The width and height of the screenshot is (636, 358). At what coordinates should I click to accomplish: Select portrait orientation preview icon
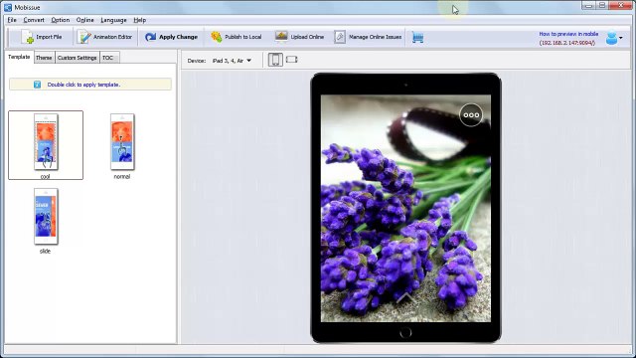coord(275,60)
